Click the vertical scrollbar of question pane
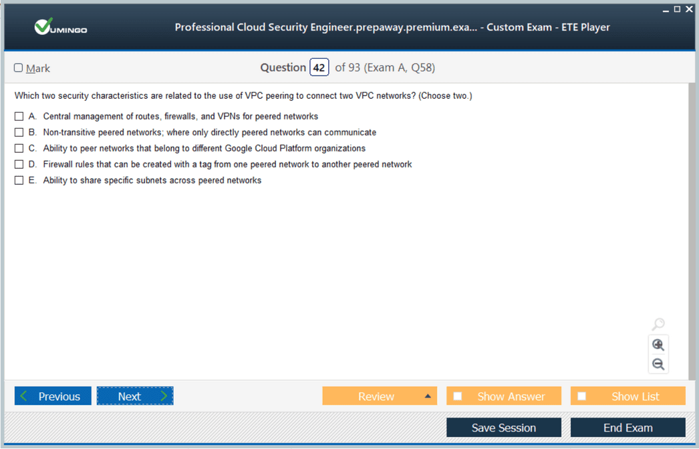 point(692,232)
